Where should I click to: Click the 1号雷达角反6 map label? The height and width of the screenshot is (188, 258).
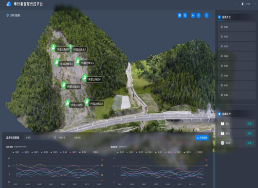[94, 80]
